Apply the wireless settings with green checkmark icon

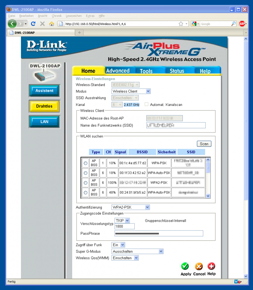185,267
